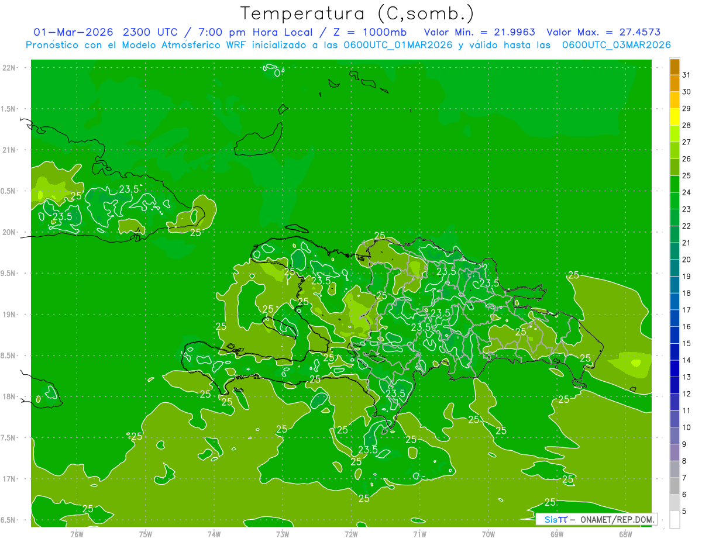Pick the white legend swatch below 5
702x542 pixels.
(x=675, y=520)
